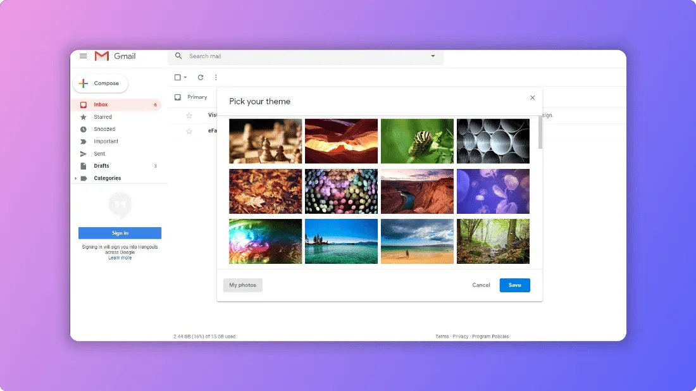Select the forest with mossy rocks theme
Screen dimensions: 696x391
point(493,242)
